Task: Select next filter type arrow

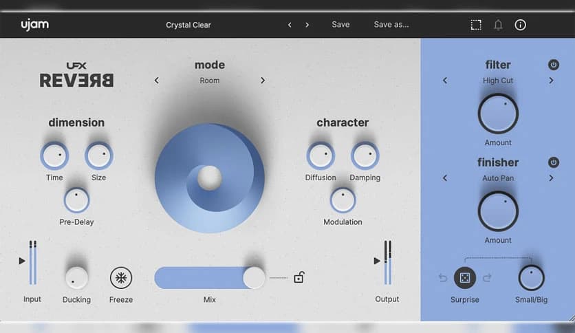Action: [551, 80]
